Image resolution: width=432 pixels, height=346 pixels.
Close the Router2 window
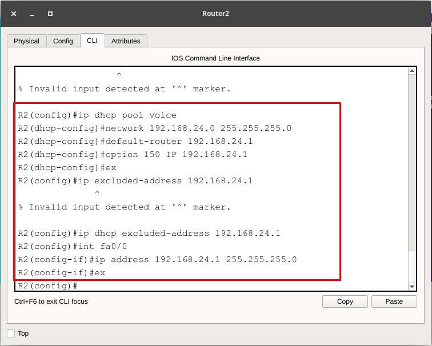pyautogui.click(x=14, y=14)
